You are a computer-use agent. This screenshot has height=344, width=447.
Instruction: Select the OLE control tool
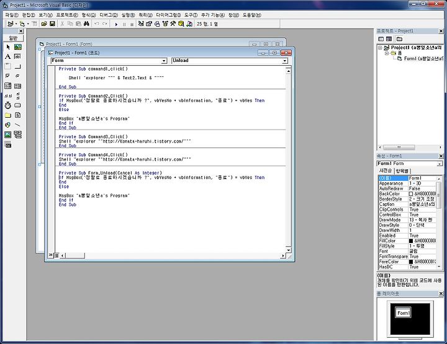[x=8, y=144]
